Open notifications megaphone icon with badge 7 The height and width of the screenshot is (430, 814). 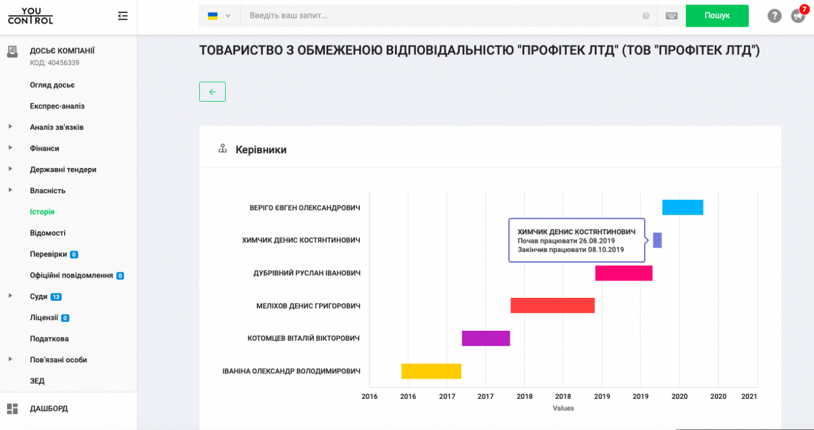click(x=797, y=16)
